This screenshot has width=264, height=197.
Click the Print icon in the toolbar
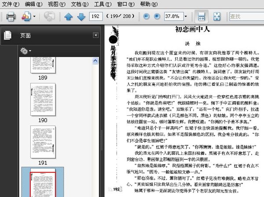[11, 17]
